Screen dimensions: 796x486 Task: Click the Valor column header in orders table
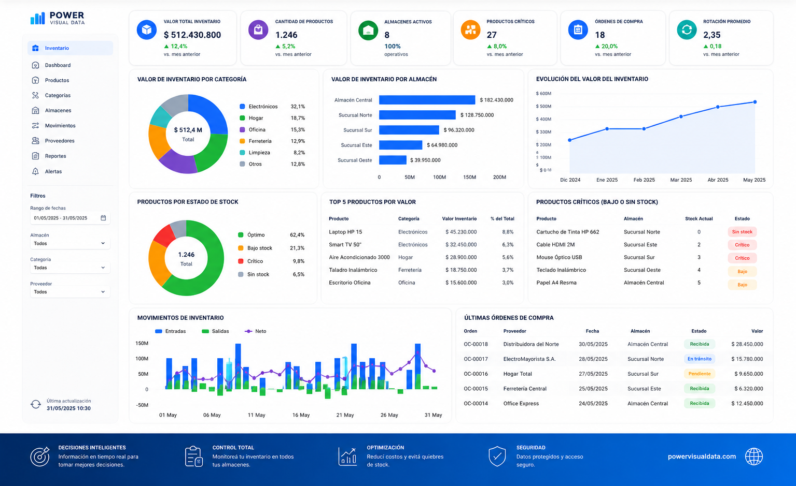[757, 331]
